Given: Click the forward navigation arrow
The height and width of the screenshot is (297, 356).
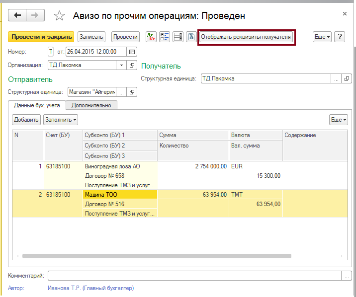Looking at the screenshot, I should tap(35, 16).
